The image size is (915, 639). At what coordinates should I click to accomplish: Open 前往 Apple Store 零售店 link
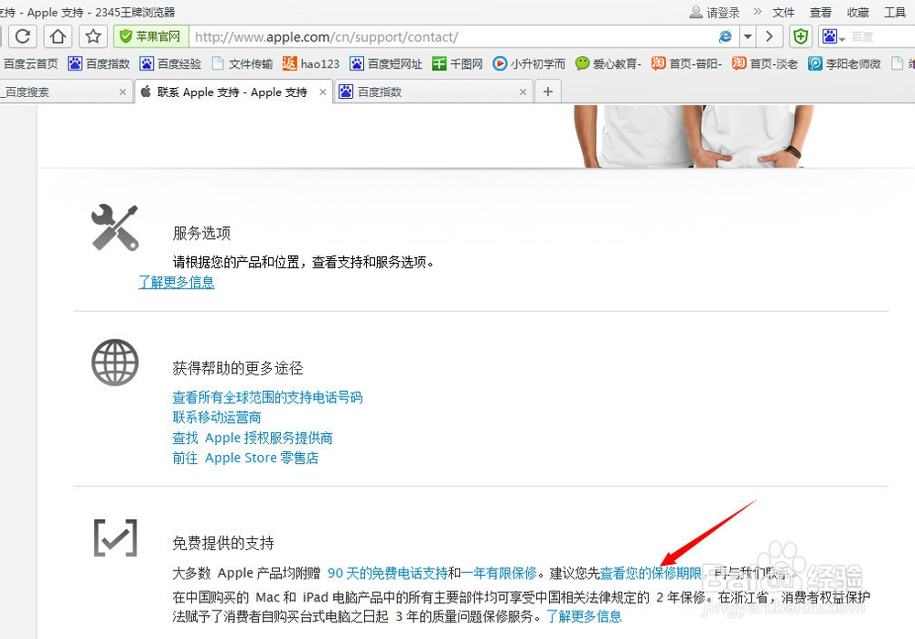(x=245, y=458)
